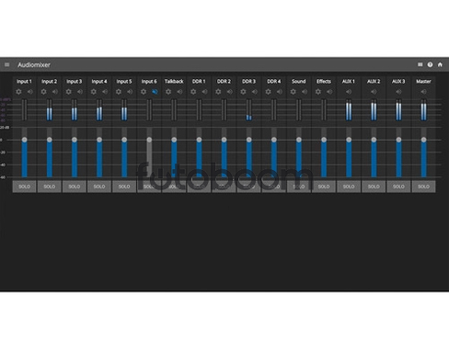
Task: Mute the AUX 1 speaker icon
Action: (349, 92)
